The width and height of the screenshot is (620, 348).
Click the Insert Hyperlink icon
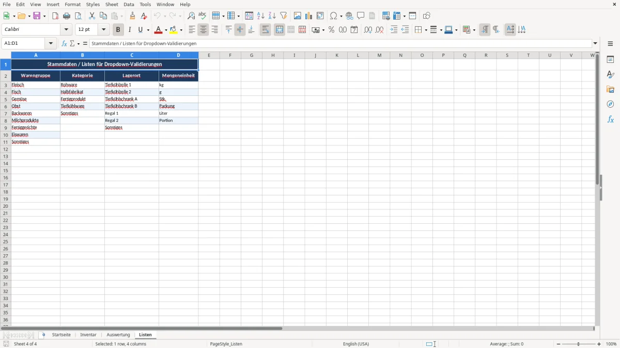tap(349, 16)
